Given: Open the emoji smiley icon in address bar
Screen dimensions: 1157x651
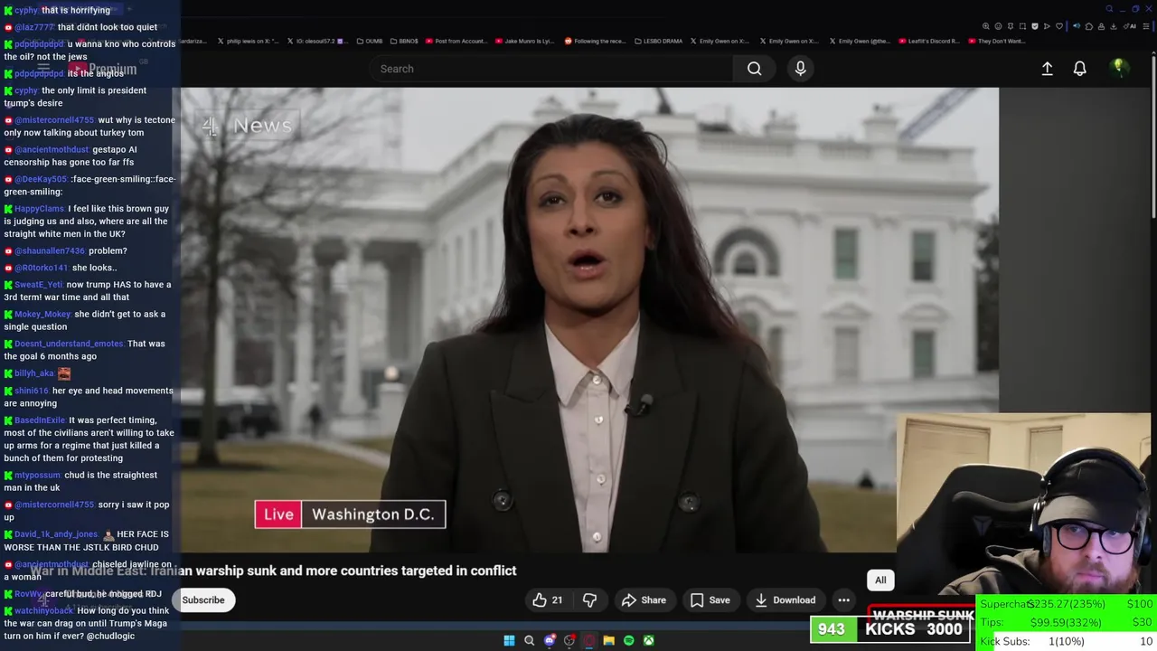Looking at the screenshot, I should [998, 26].
